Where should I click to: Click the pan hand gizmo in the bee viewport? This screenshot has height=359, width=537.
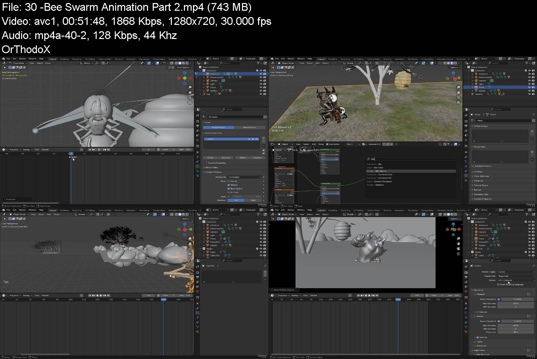click(190, 92)
